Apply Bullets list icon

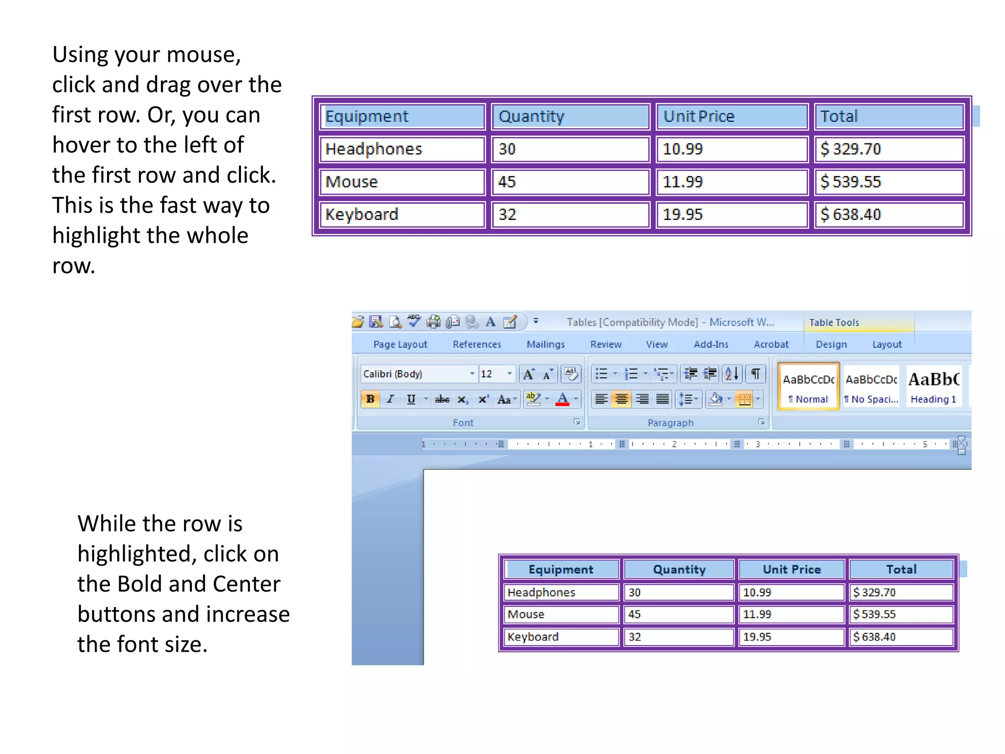tap(601, 374)
